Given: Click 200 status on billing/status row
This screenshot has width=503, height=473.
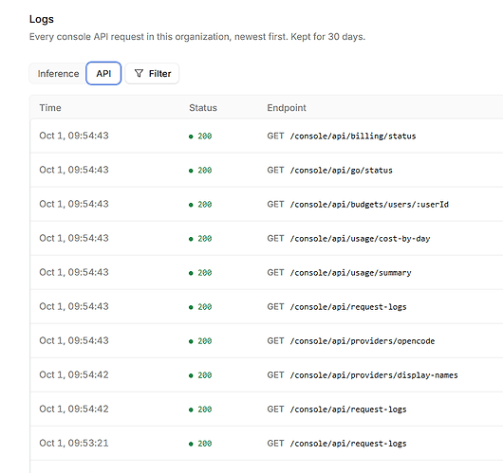Looking at the screenshot, I should point(200,136).
